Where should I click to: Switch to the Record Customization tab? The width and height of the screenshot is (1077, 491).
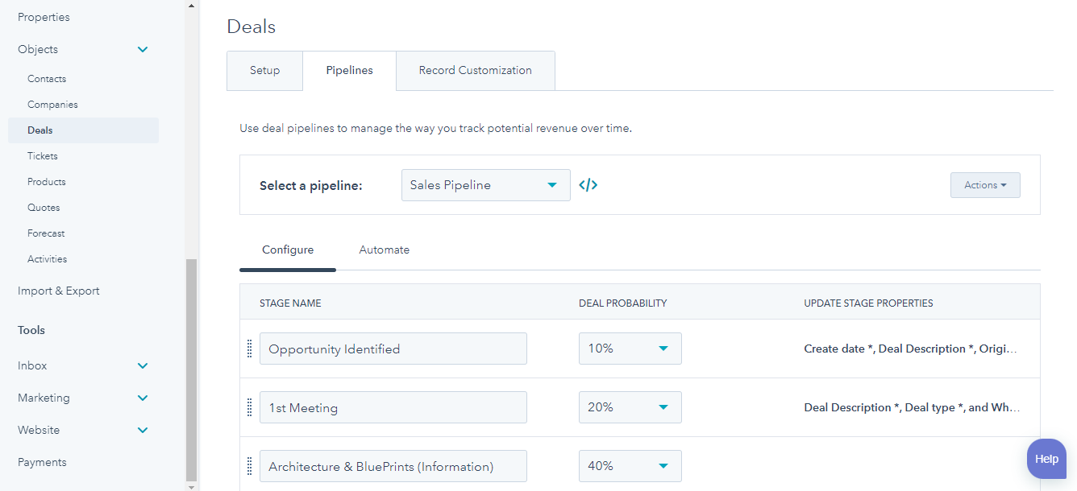tap(475, 70)
